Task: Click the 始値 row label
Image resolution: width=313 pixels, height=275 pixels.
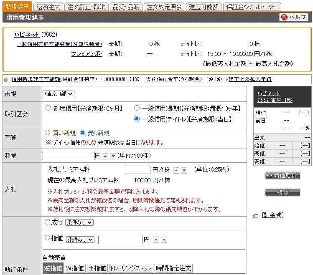Action: 260,146
